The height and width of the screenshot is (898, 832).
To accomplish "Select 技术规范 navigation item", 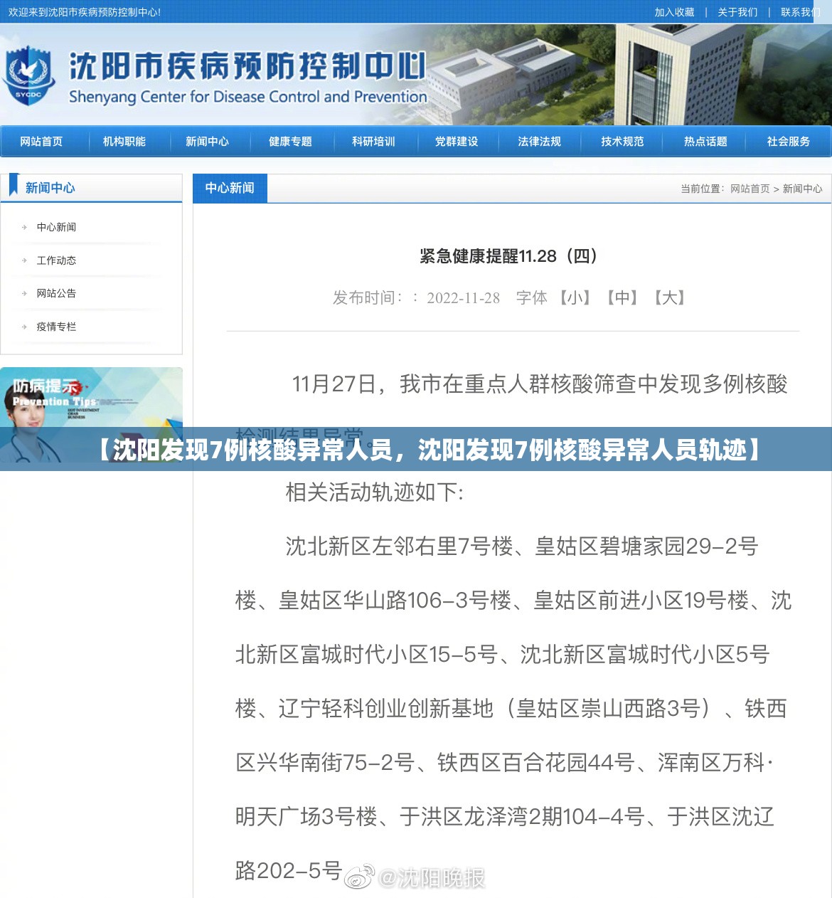I will pyautogui.click(x=622, y=142).
